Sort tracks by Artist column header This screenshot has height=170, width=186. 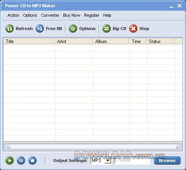[74, 41]
